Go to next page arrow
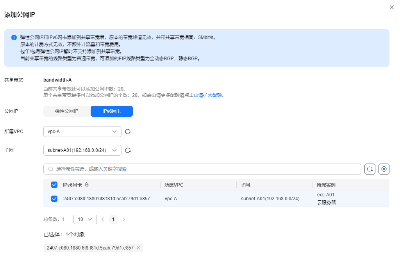This screenshot has height=260, width=400. 124,219
